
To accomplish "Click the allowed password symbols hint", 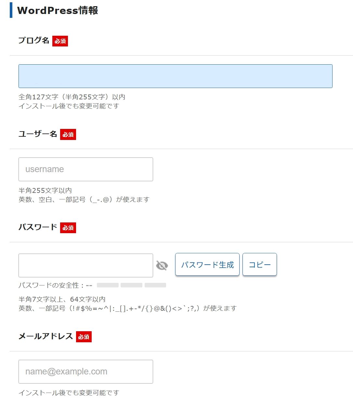I will (127, 308).
